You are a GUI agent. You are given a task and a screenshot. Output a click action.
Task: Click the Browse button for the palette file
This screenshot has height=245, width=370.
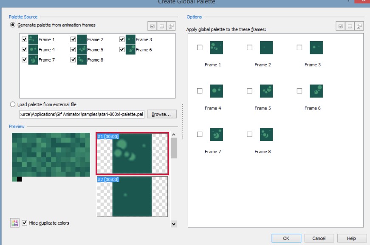point(160,114)
